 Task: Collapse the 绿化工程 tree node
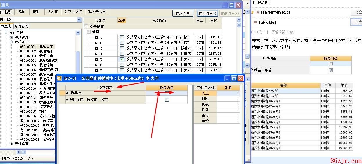click(x=6, y=33)
